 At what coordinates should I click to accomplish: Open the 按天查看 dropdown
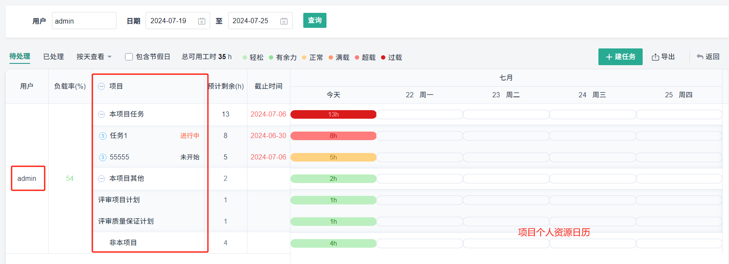point(94,57)
